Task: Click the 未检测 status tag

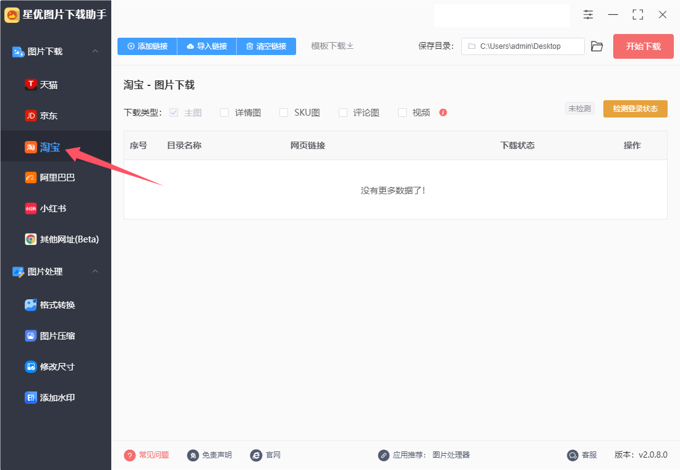Action: coord(579,108)
